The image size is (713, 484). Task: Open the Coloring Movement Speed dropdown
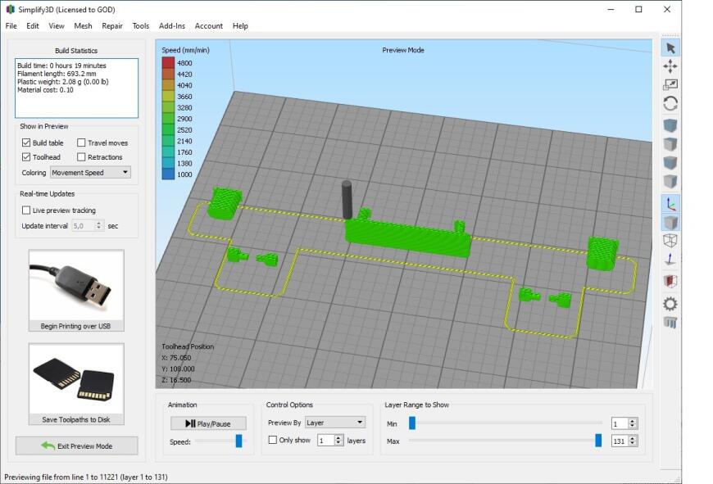coord(90,172)
